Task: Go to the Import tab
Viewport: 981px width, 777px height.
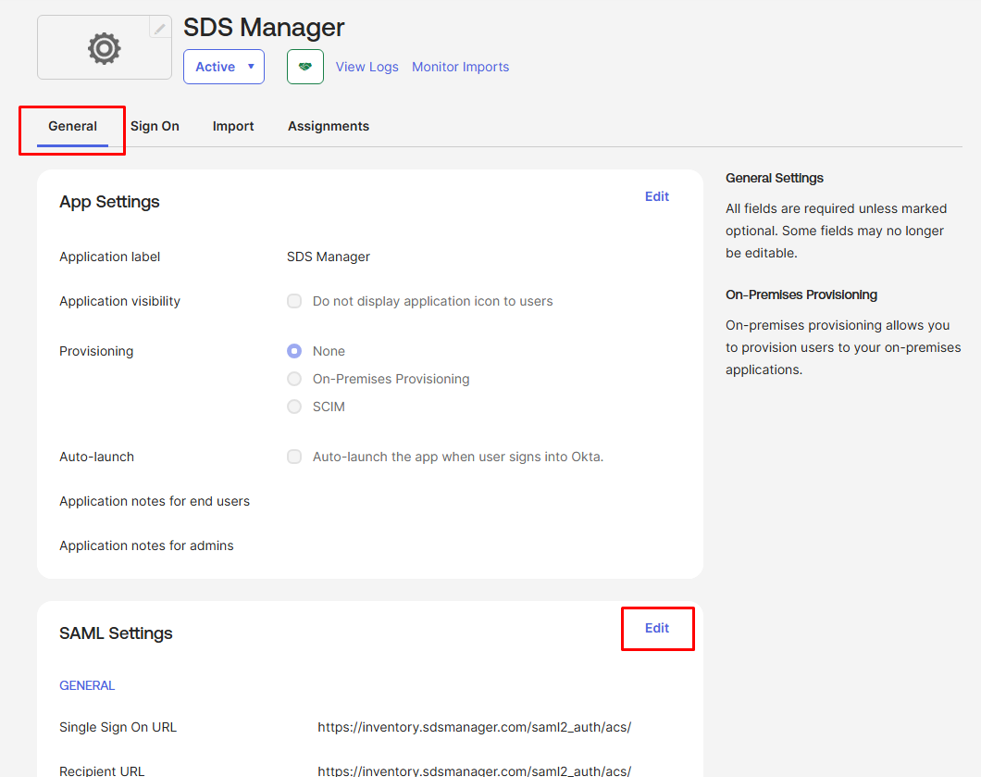Action: coord(233,126)
